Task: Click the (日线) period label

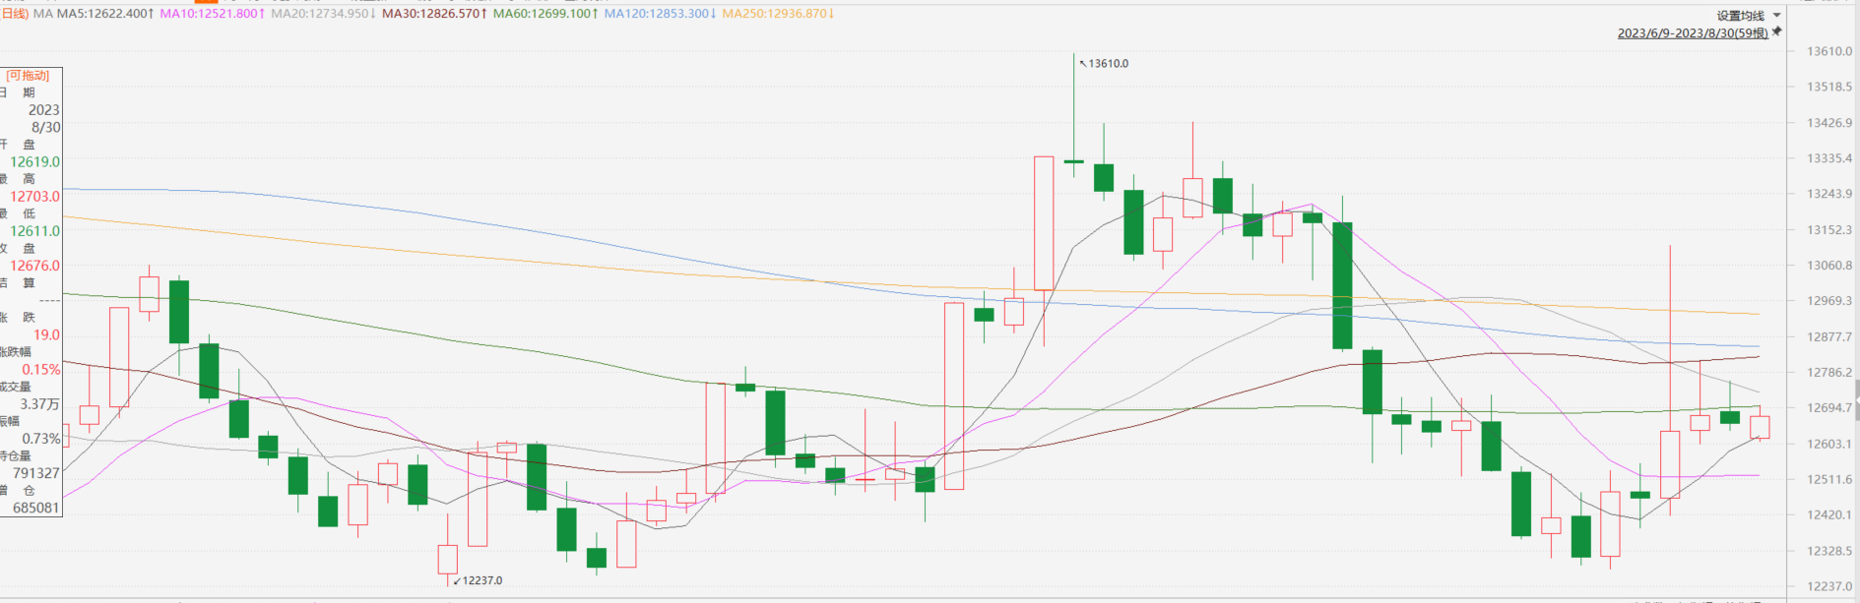Action: [15, 14]
